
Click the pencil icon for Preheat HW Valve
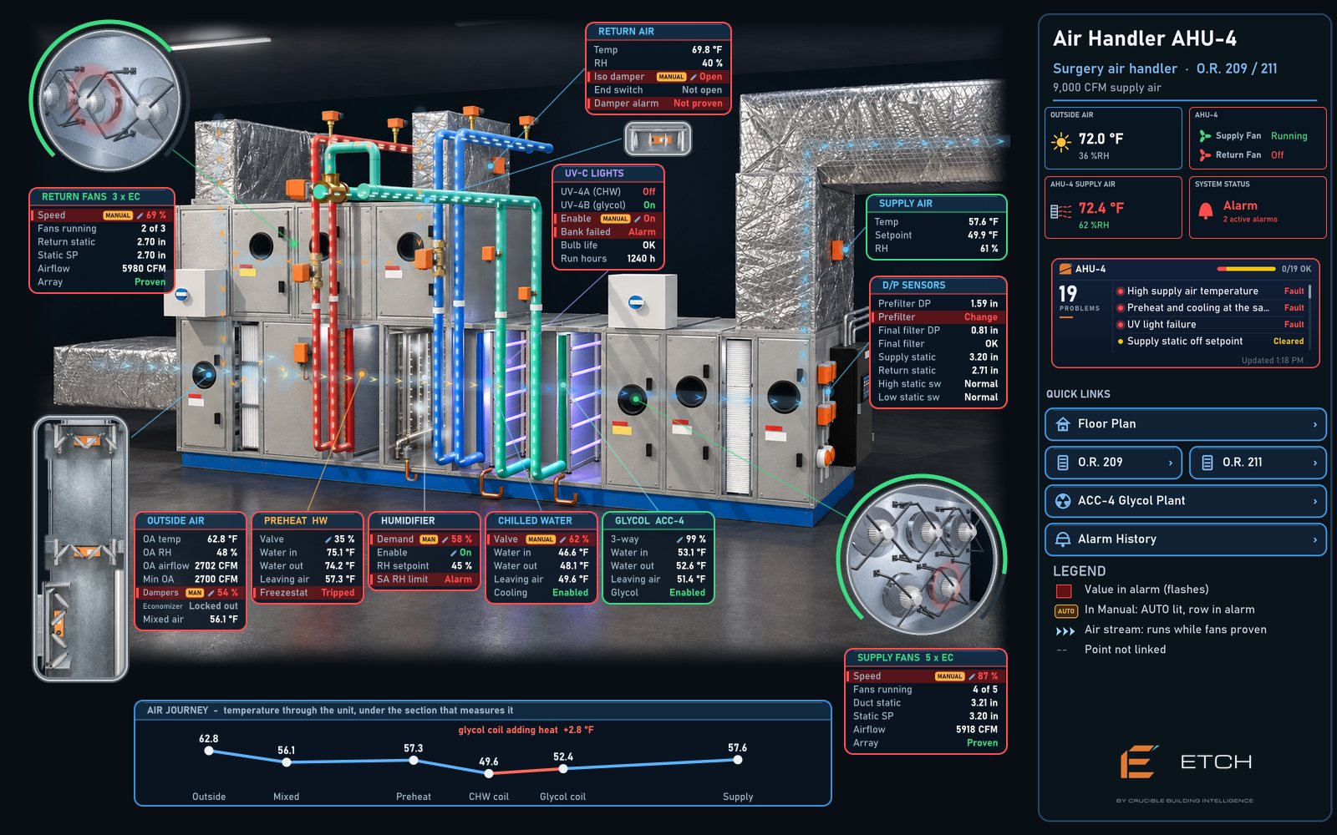coord(328,539)
